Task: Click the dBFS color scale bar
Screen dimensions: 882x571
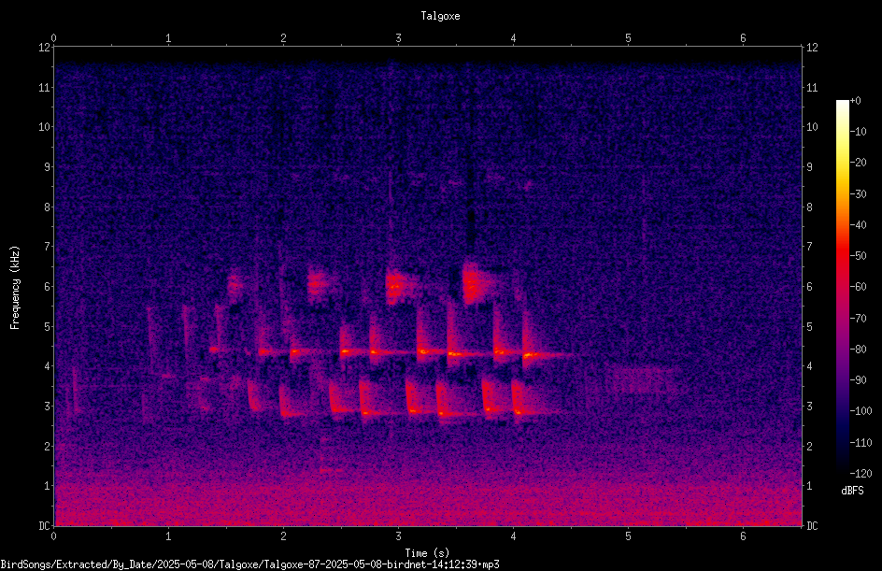Action: [x=842, y=286]
